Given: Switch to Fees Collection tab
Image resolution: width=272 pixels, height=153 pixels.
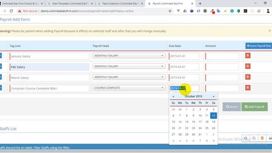Looking at the screenshot, I should click(x=120, y=3).
